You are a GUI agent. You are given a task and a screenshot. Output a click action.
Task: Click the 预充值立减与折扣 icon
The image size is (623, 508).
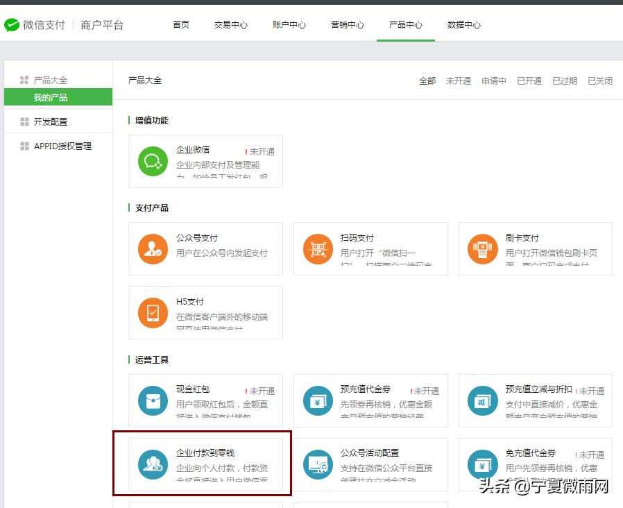(482, 401)
